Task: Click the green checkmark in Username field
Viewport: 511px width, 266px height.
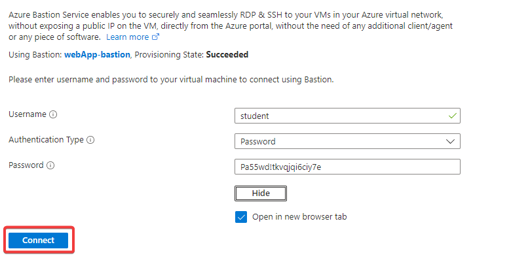Action: point(451,115)
